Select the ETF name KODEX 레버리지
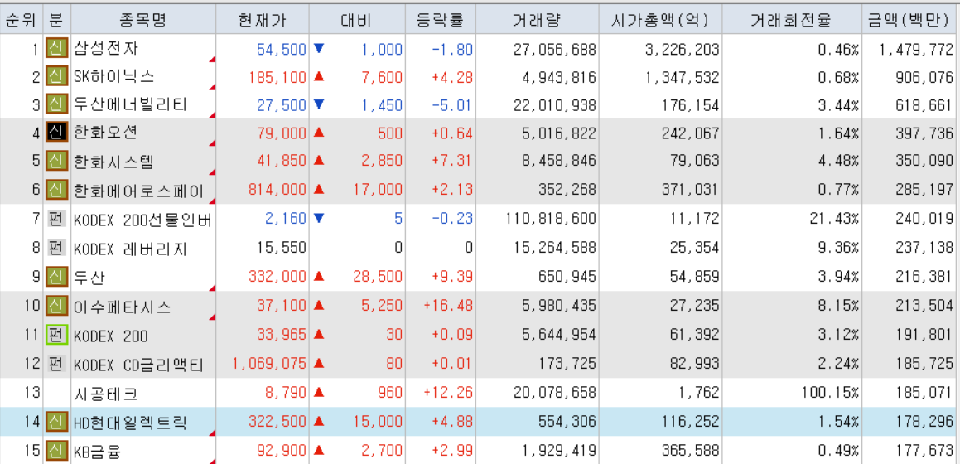This screenshot has width=960, height=464. [130, 249]
